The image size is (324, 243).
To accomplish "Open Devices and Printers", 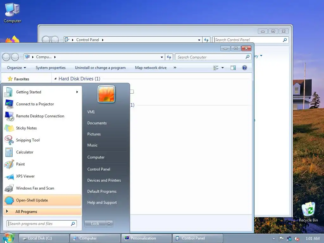I will pyautogui.click(x=104, y=180).
